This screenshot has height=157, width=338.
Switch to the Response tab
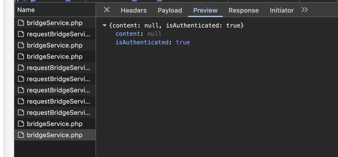[244, 10]
